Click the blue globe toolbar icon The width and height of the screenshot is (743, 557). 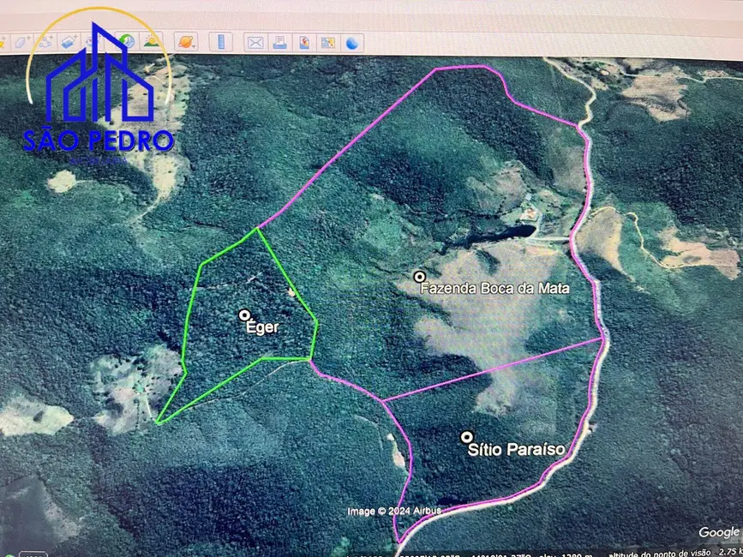351,43
